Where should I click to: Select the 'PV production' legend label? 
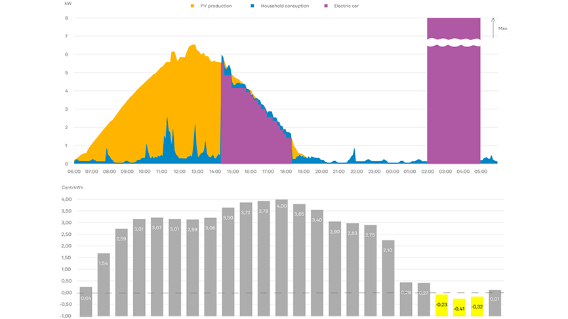coord(216,6)
